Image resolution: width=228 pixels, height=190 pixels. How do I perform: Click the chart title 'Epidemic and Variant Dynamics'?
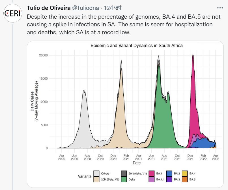pos(136,45)
